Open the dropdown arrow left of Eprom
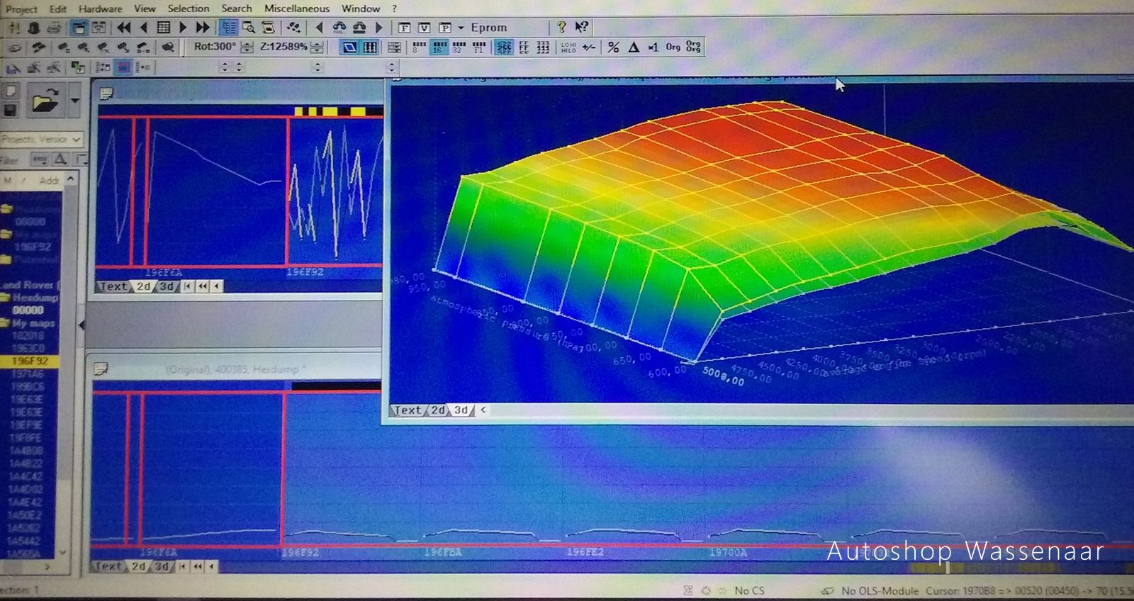This screenshot has width=1134, height=601. click(461, 28)
